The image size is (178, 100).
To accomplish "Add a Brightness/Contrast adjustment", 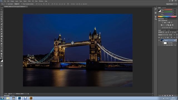I will 162,23.
